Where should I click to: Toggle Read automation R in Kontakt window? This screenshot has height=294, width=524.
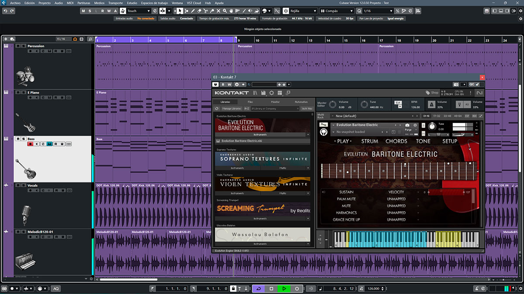coord(223,84)
